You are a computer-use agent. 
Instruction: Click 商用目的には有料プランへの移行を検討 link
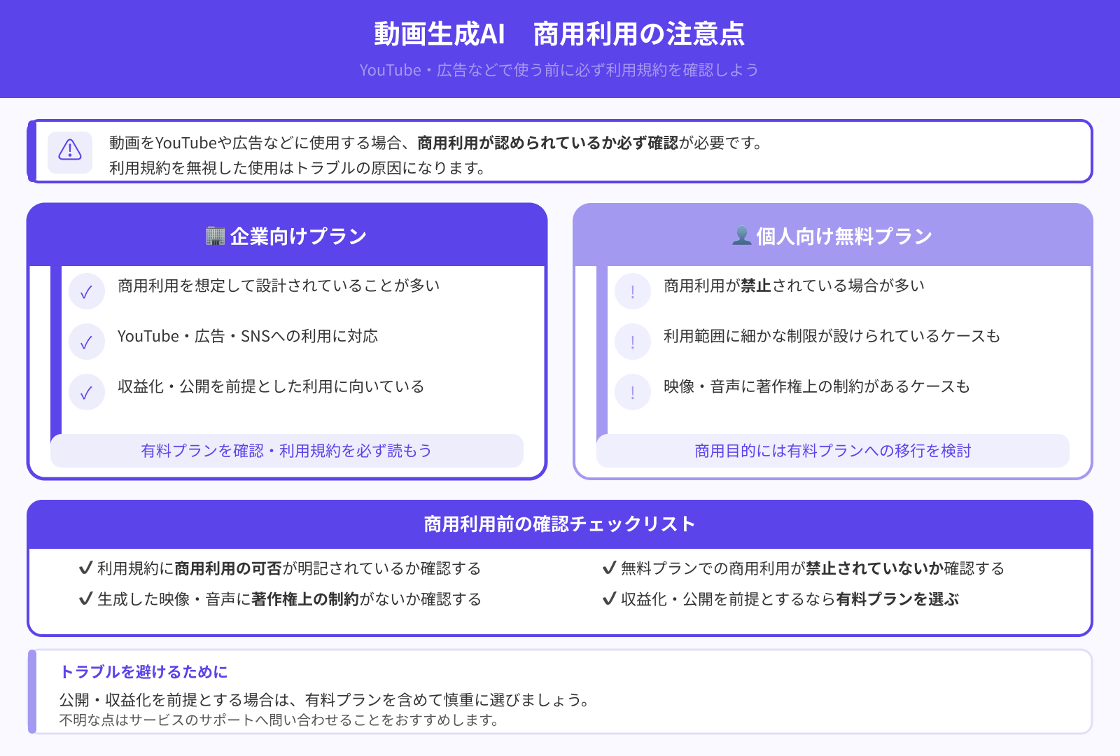[x=832, y=451]
